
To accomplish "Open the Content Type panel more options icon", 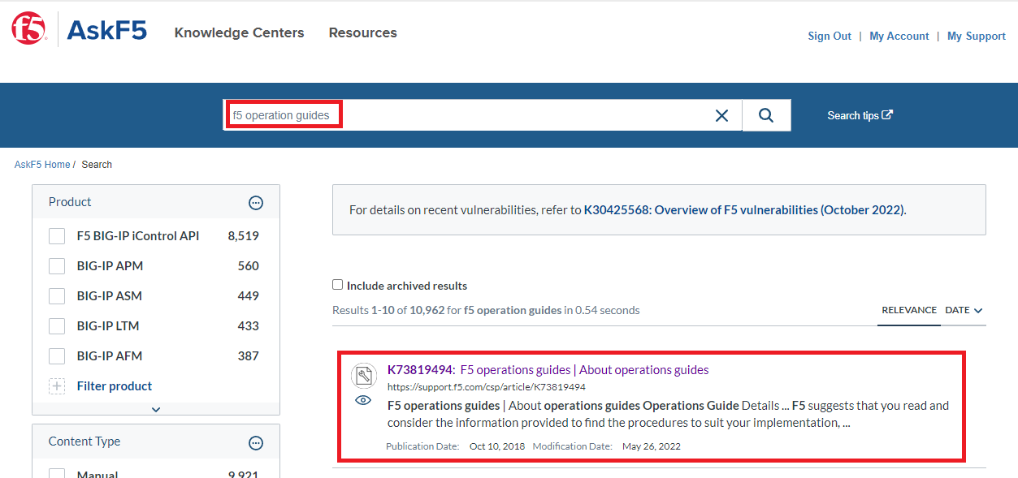I will click(256, 442).
